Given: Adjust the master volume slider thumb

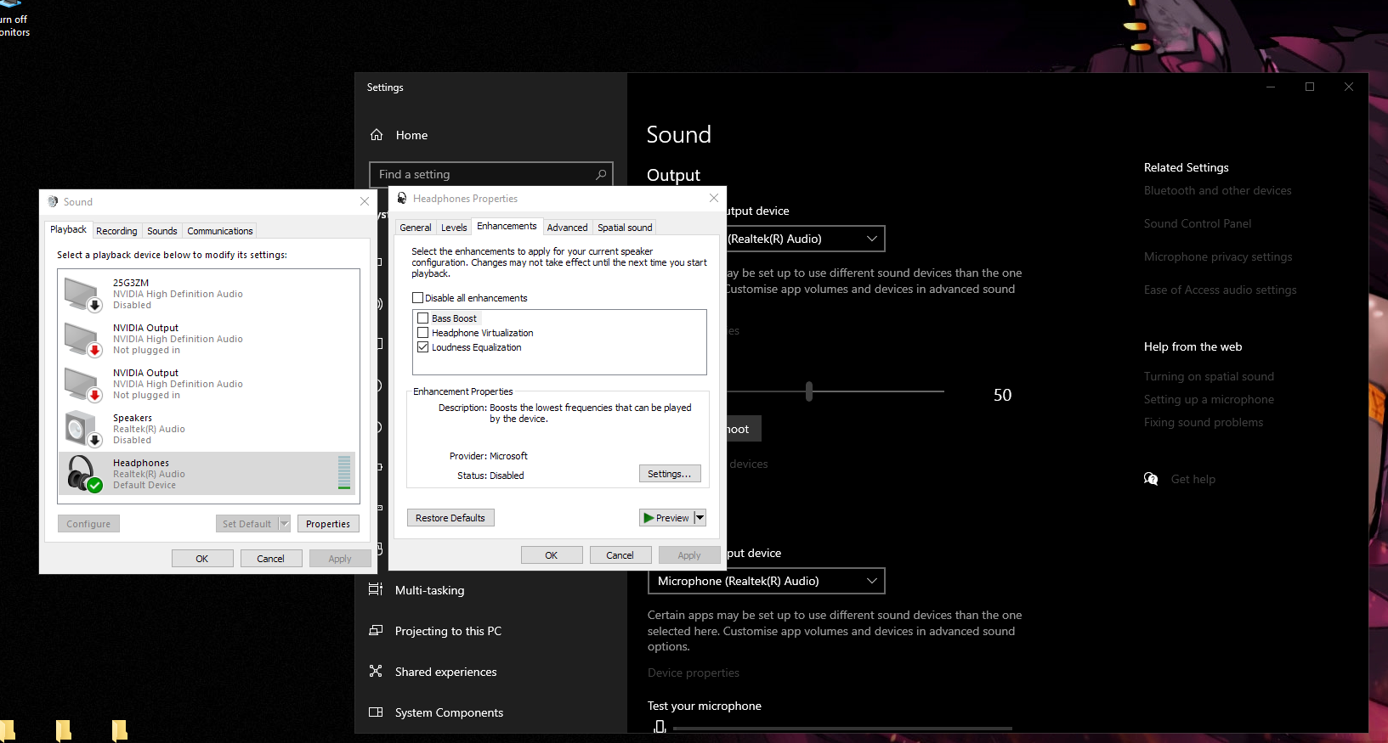Looking at the screenshot, I should coord(809,391).
